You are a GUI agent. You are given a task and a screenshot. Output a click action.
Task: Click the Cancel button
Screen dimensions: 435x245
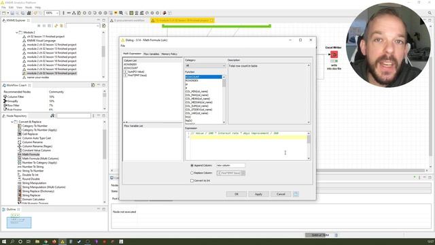[281, 194]
